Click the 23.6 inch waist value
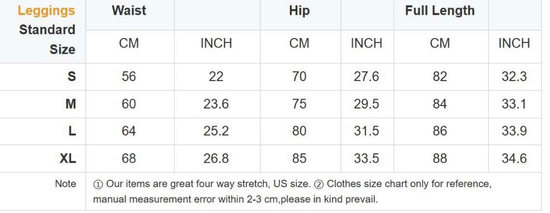550x213 pixels. tap(216, 104)
